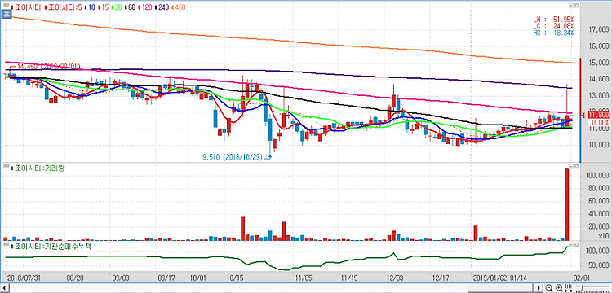The width and height of the screenshot is (612, 293).
Task: Select the 조이시티 price series legend label
Action: [26, 7]
